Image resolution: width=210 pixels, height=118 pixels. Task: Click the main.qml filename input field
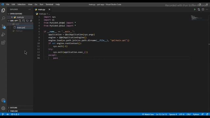tap(25, 28)
